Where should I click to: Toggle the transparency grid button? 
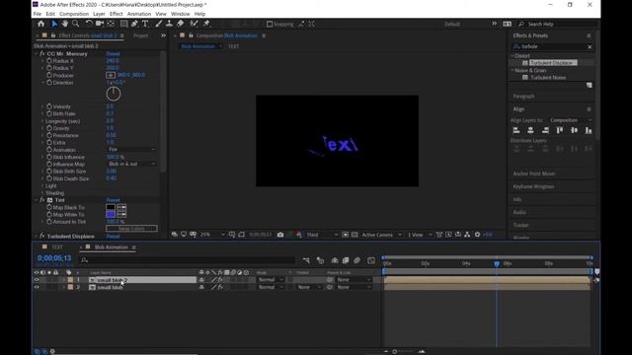(x=355, y=235)
